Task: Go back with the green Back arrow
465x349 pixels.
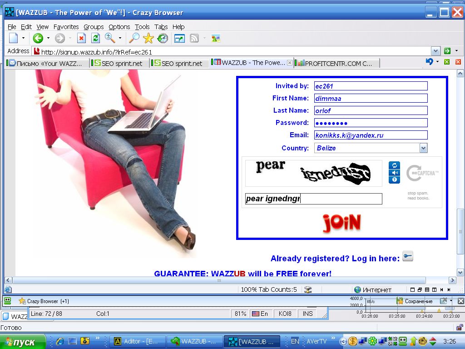Action: [38, 38]
